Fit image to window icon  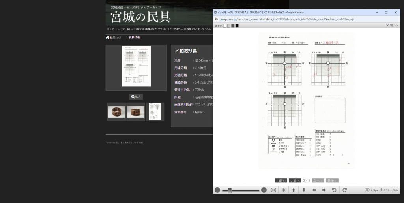[x=273, y=190]
